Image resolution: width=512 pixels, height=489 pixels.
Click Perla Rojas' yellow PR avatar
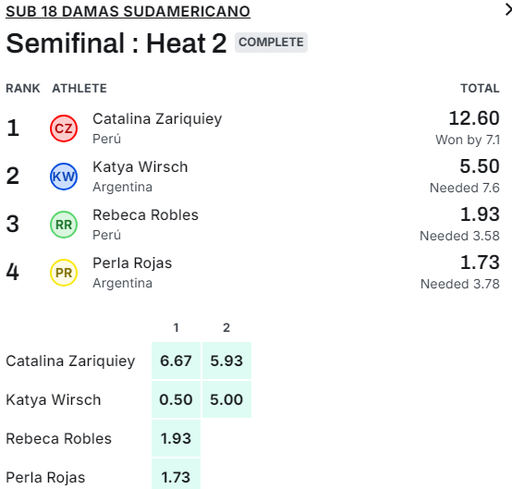click(x=64, y=273)
